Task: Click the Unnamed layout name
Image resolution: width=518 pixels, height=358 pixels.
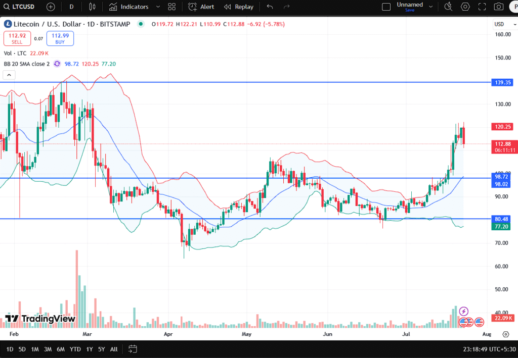Action: coord(410,5)
